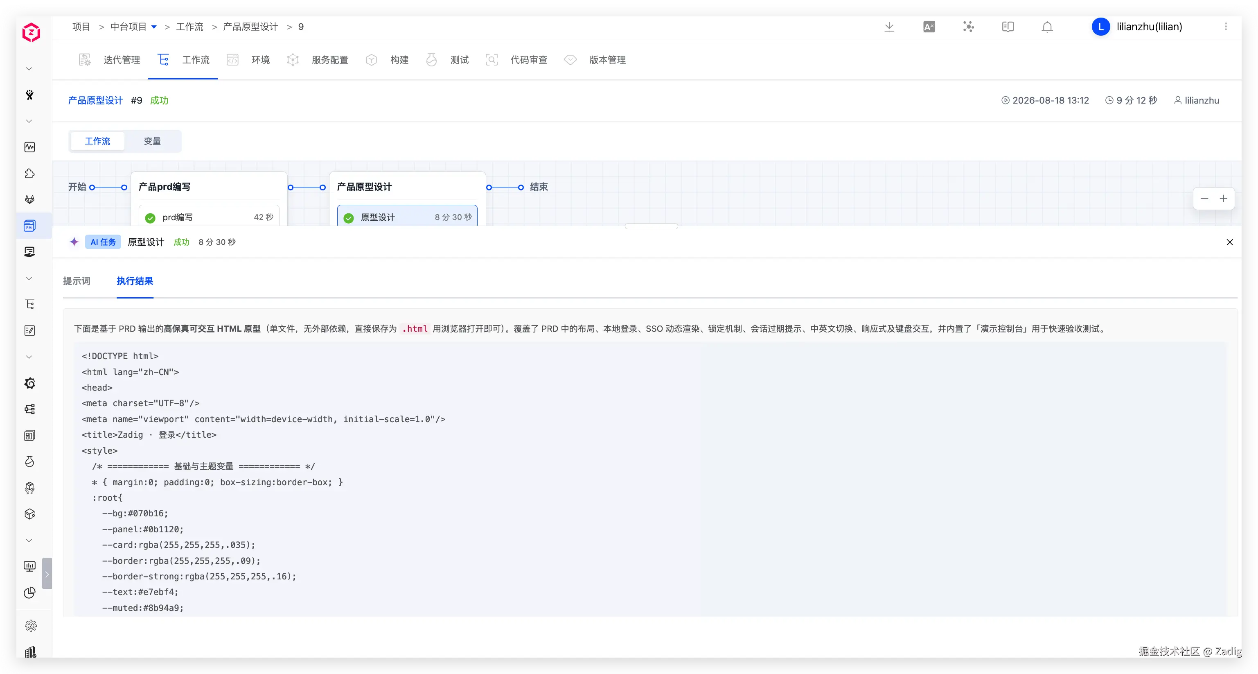Zoom in the workflow canvas
This screenshot has height=674, width=1258.
pos(1223,199)
